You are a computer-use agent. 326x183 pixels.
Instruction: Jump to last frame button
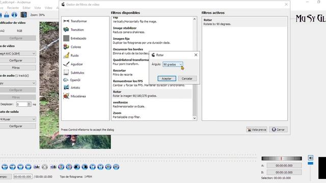click(x=100, y=167)
